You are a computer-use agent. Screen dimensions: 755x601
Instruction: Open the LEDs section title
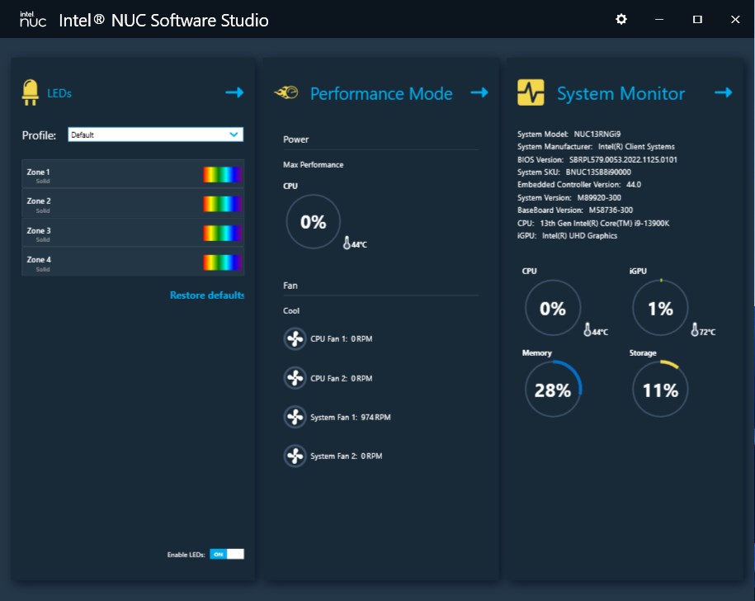[59, 93]
